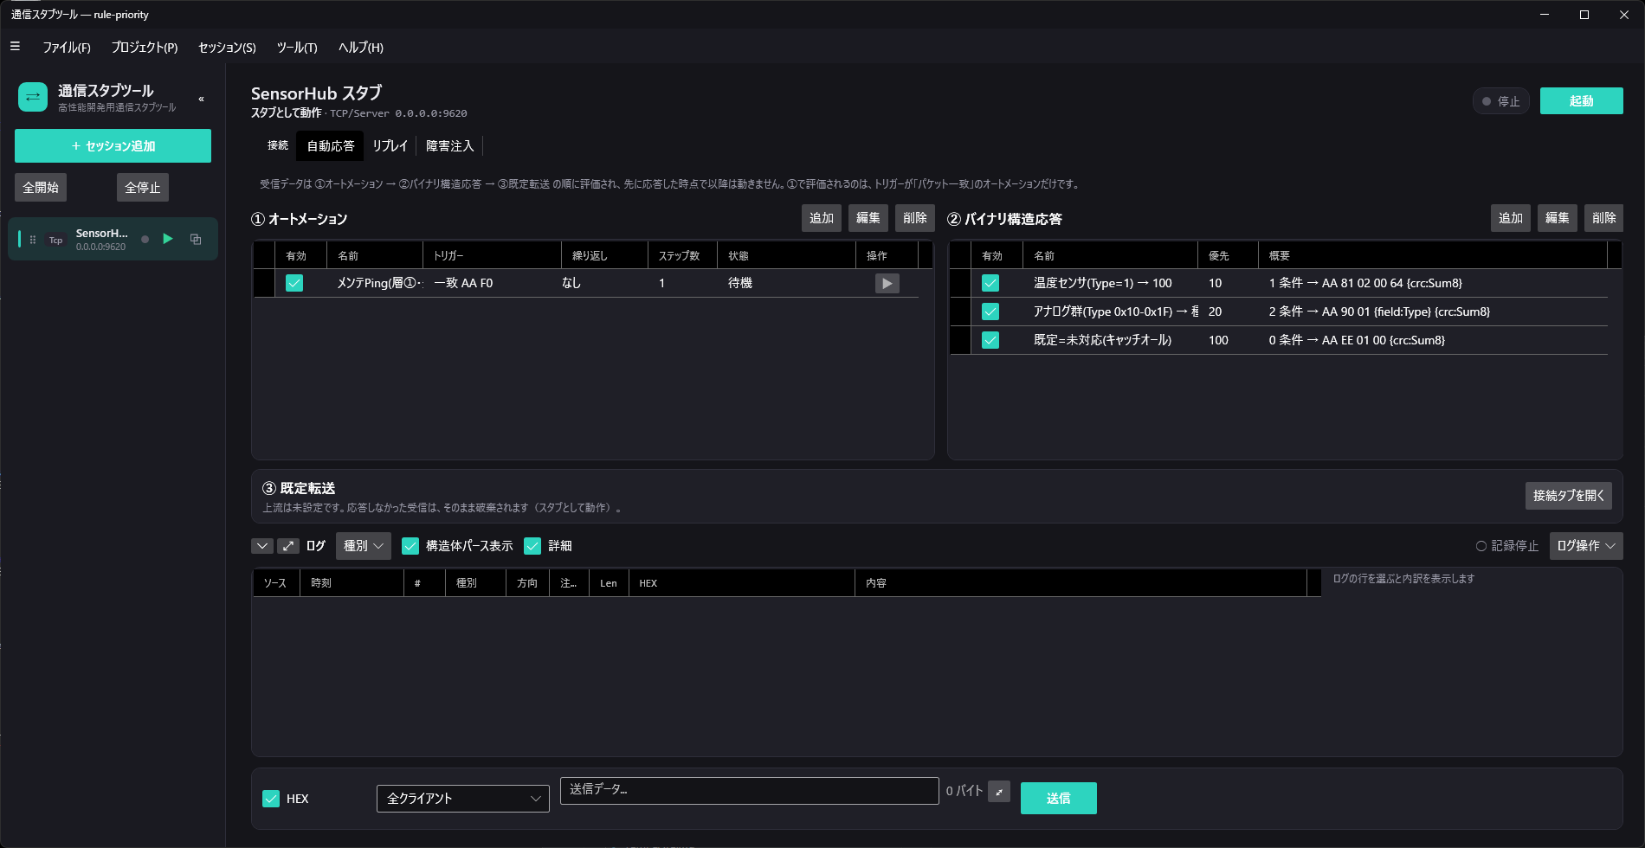This screenshot has width=1645, height=848.
Task: Expand the send data editor icon
Action: tap(999, 792)
